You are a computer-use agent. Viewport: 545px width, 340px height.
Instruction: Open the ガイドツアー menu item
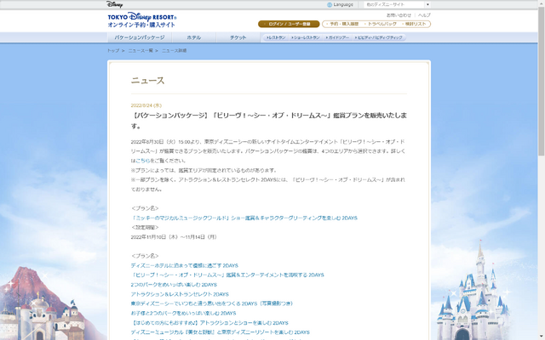click(x=337, y=37)
